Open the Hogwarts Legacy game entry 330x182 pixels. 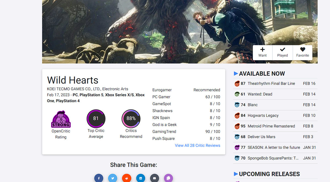pos(275,116)
